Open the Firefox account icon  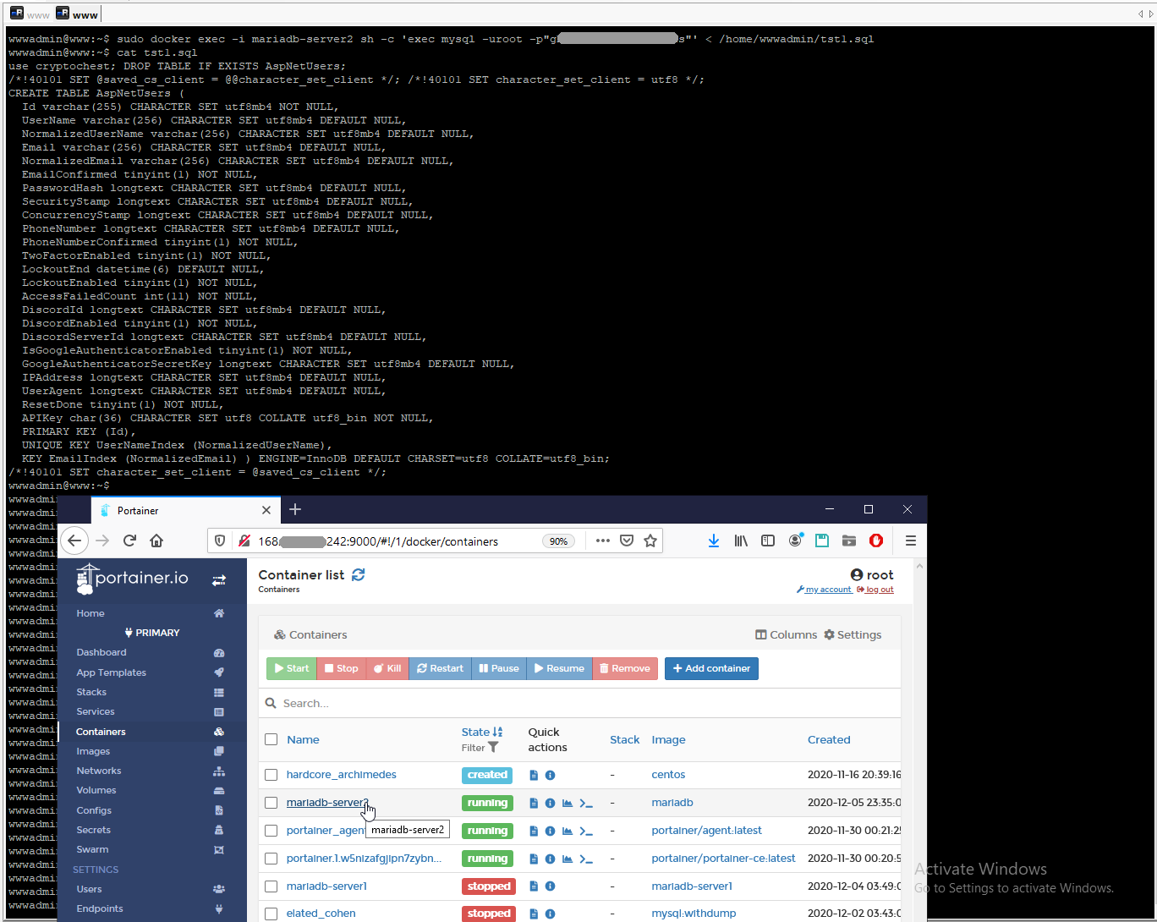(795, 541)
